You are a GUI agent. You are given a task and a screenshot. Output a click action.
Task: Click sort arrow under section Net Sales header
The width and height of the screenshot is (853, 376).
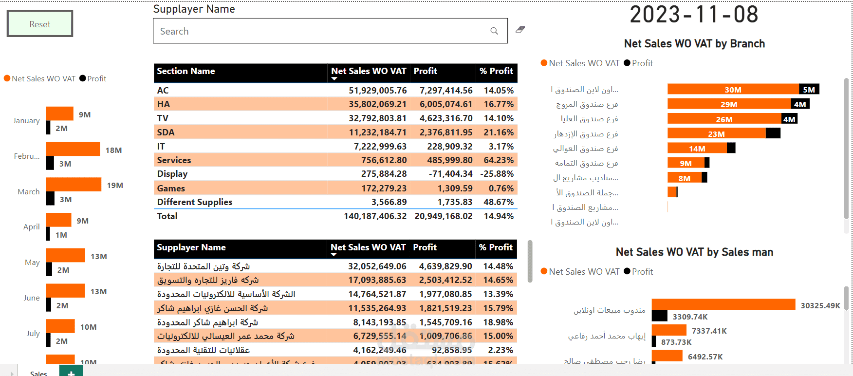click(x=334, y=79)
